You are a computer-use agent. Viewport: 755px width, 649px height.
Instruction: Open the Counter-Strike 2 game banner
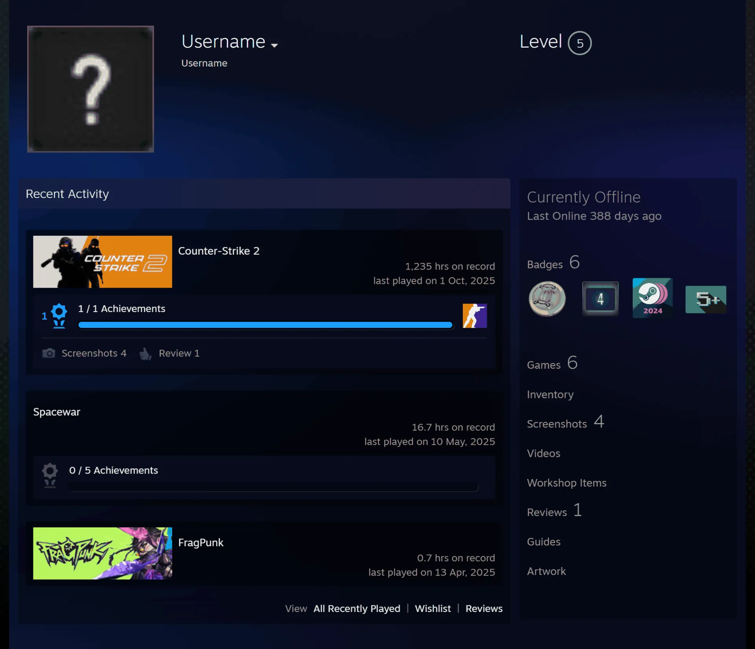coord(103,262)
